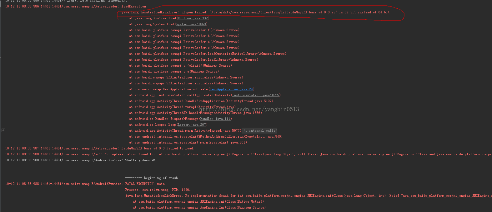Select the "comapi.c.a(Unknown Source)" stack frame
492x212 pixels.
174,72
